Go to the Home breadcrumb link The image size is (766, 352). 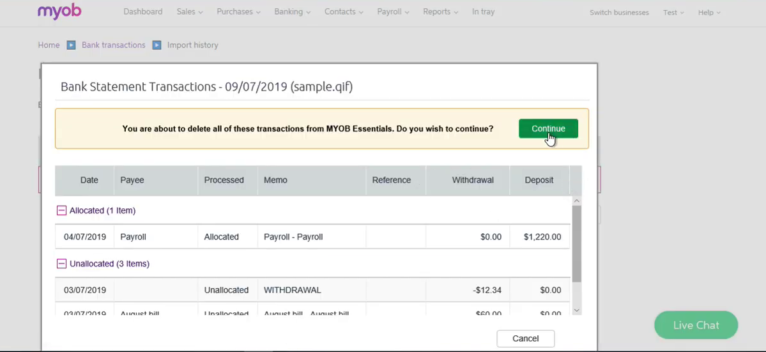click(49, 45)
